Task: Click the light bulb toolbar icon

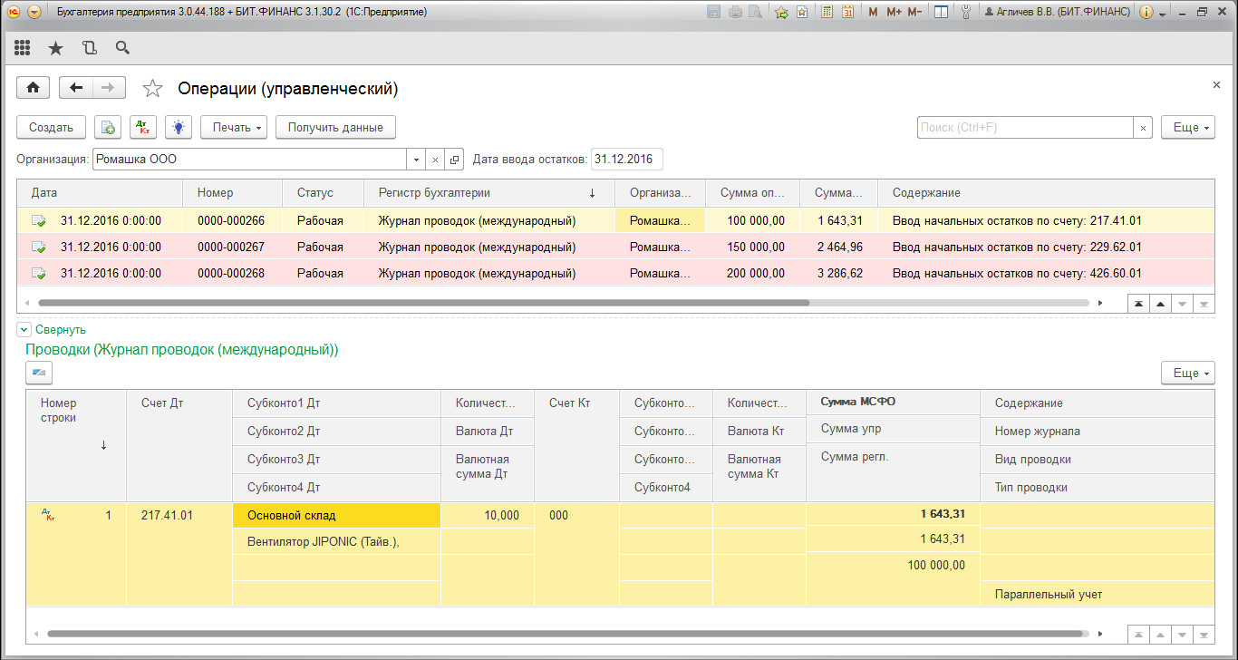Action: [x=178, y=128]
